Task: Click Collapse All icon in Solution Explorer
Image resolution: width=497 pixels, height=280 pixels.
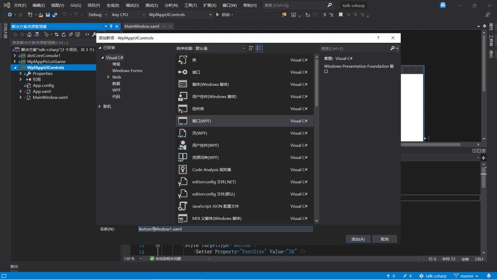Action: point(71,35)
